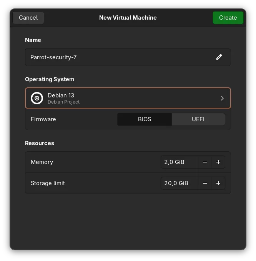Click the Memory row label
The height and width of the screenshot is (261, 256).
click(42, 162)
